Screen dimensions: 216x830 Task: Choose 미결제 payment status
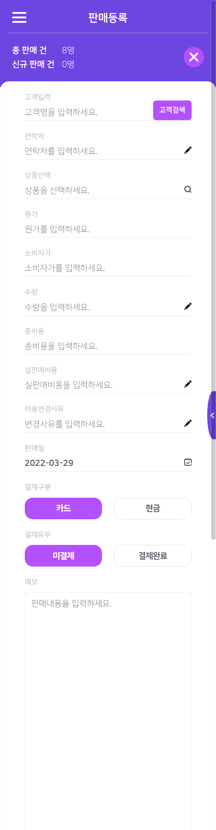[63, 556]
